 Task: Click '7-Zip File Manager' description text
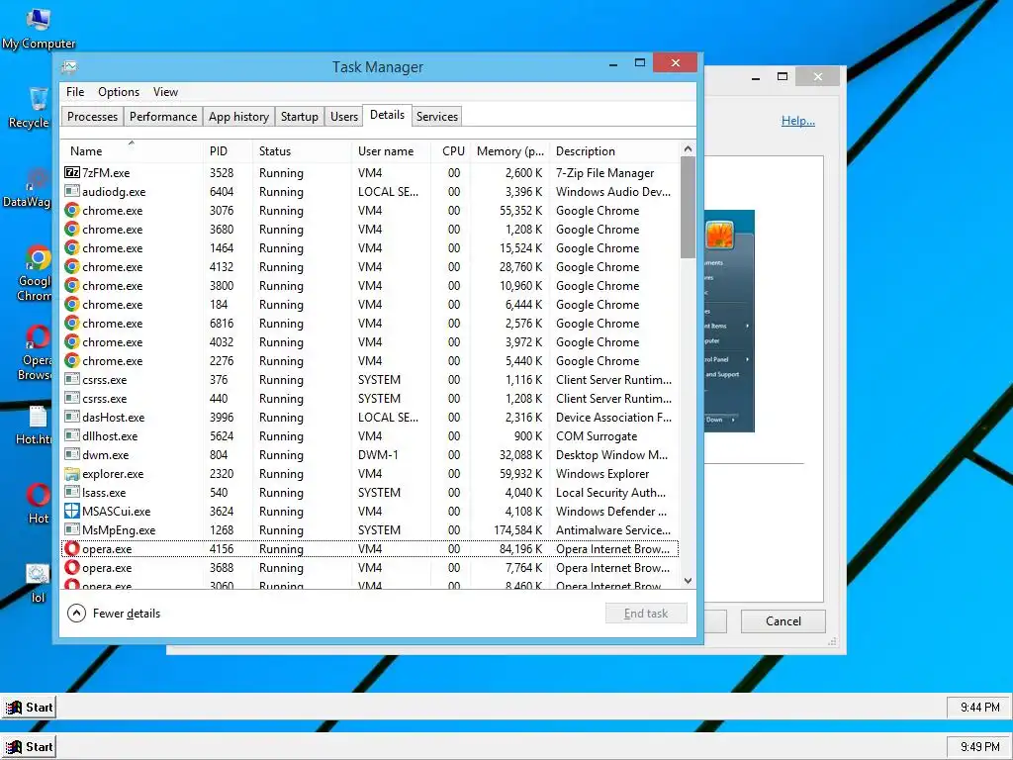604,172
